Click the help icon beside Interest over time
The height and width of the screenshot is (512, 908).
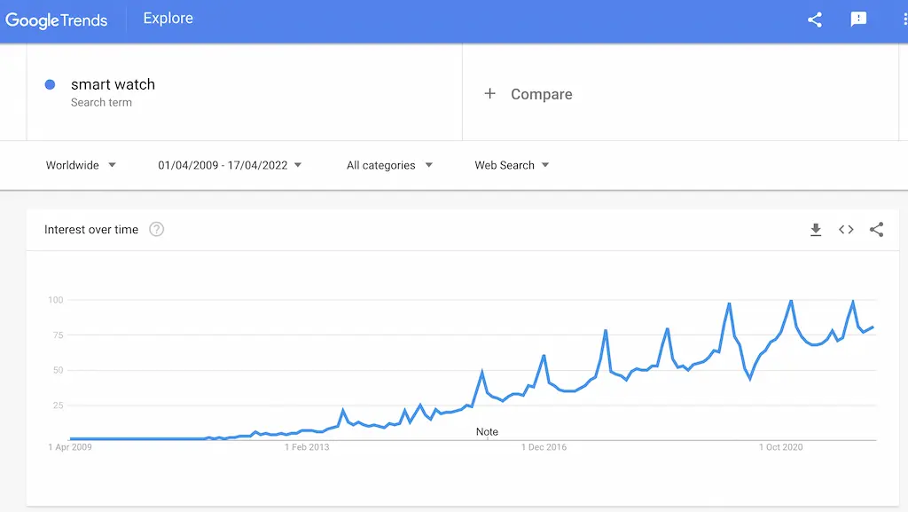click(x=156, y=229)
